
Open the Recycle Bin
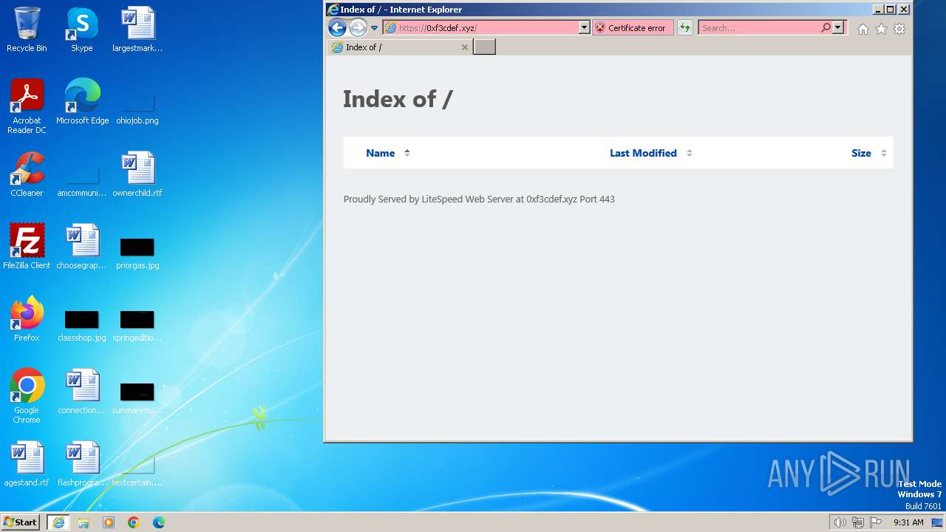[27, 30]
